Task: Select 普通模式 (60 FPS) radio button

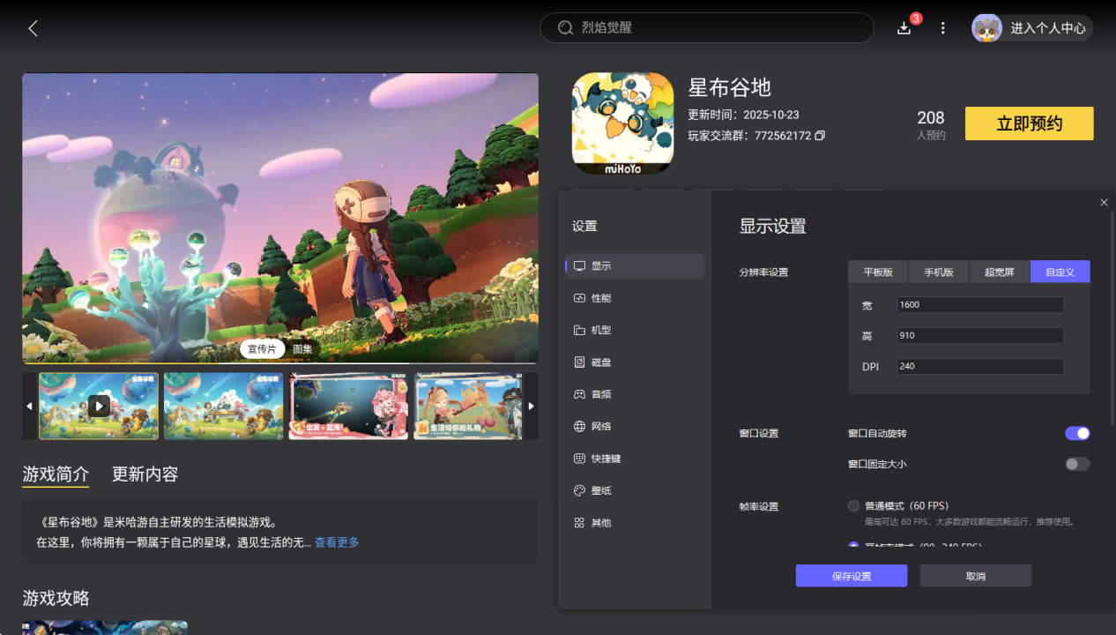Action: [x=853, y=505]
